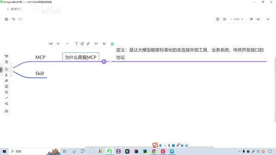
Task: Open the Windows Start menu
Action: coord(4,151)
